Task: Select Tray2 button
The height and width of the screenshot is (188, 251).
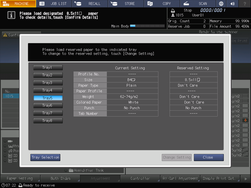Action: 48,75
